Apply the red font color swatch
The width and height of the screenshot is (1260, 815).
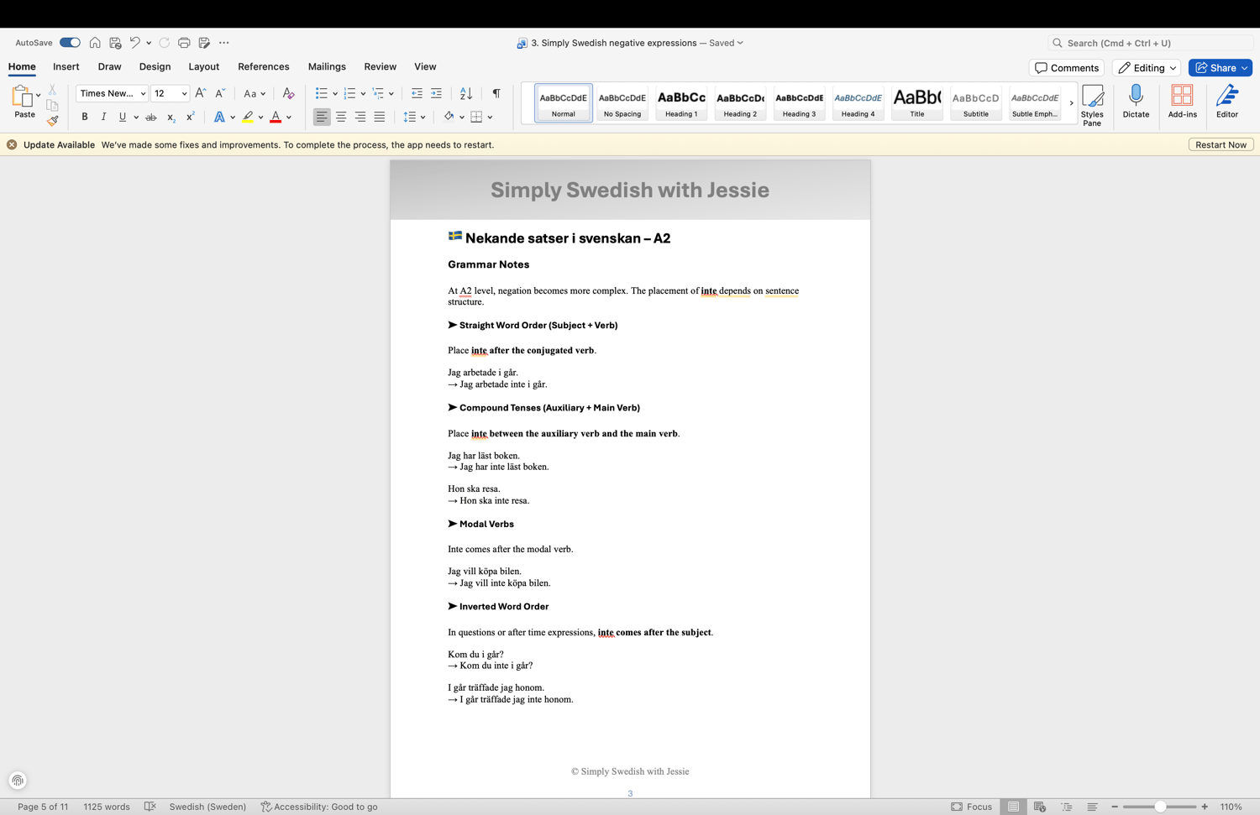click(276, 118)
